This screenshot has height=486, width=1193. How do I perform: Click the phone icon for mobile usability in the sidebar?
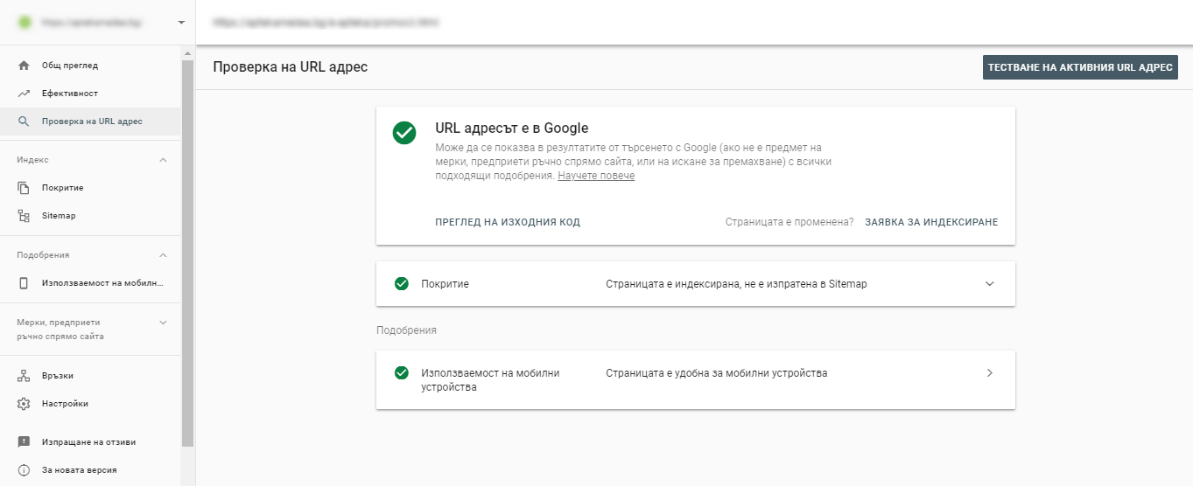pos(24,283)
